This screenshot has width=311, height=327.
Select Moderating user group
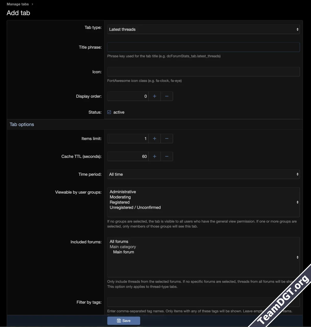(x=120, y=197)
